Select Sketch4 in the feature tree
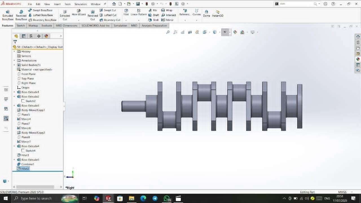Screen dimensions: 361x203 (x=28, y=151)
